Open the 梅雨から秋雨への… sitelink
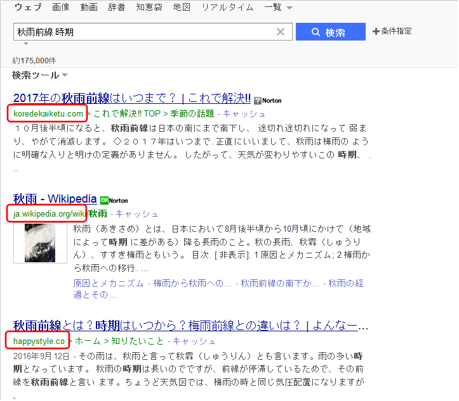The height and width of the screenshot is (401, 459). 192,283
